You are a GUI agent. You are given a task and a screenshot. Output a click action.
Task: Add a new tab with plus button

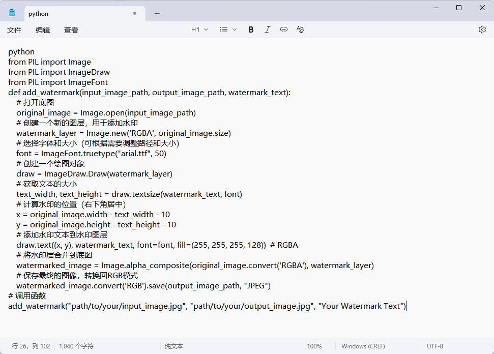pos(157,14)
